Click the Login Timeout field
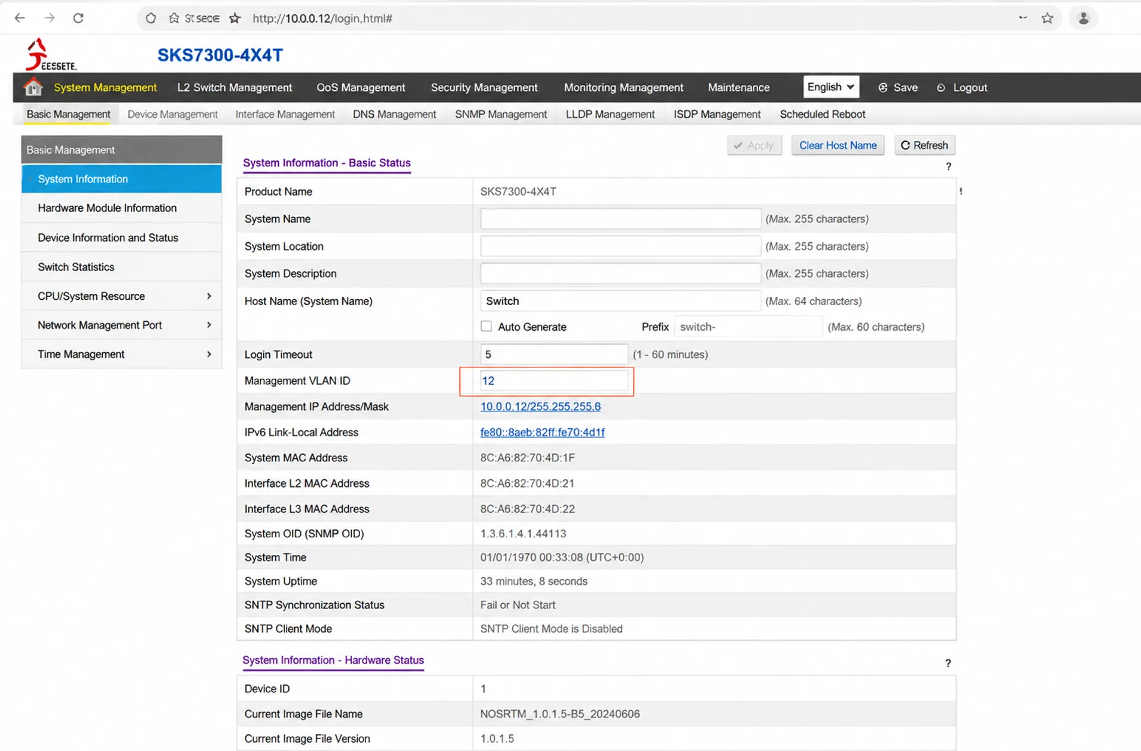Screen dimensions: 1141x751 point(554,354)
